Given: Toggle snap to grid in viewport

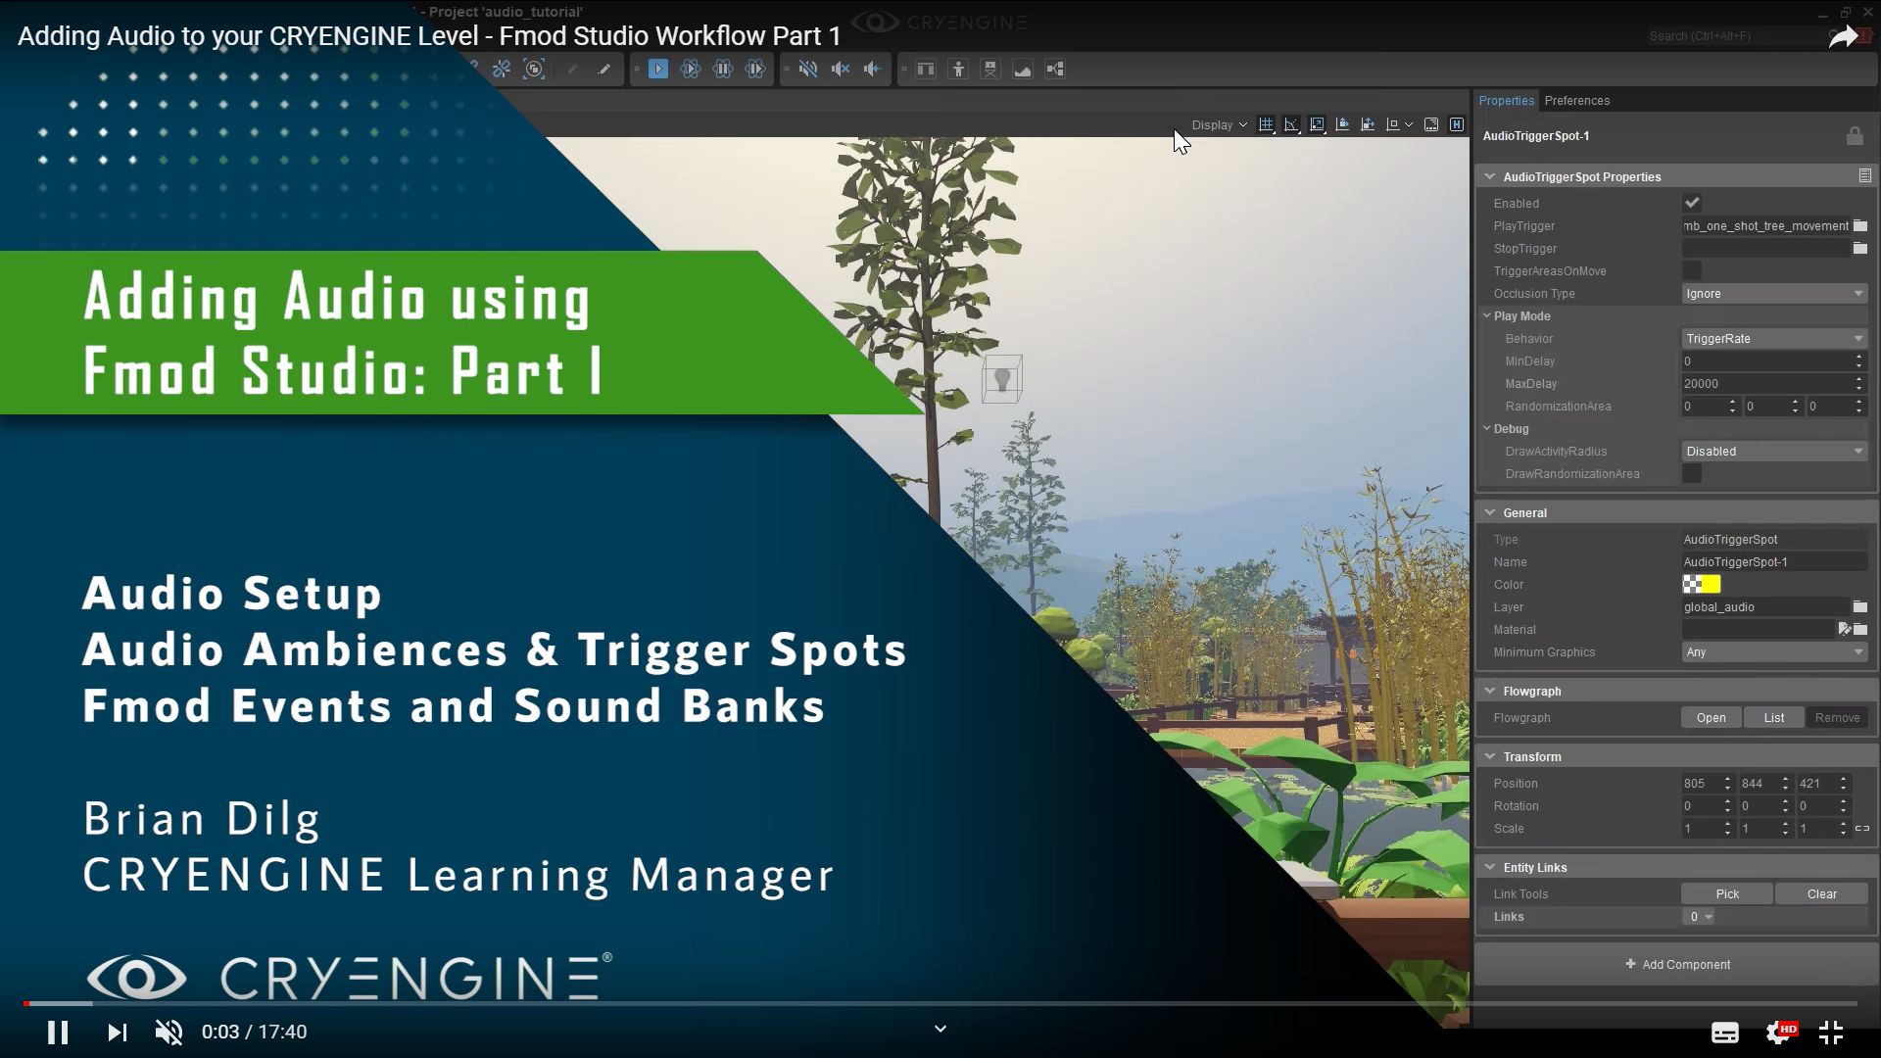Looking at the screenshot, I should point(1267,124).
